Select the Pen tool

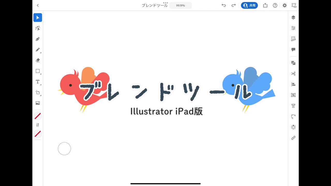[38, 39]
